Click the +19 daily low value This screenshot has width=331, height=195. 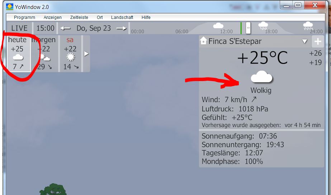click(315, 62)
